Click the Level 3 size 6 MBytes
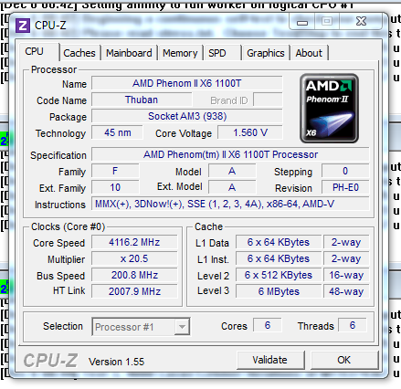Viewport: 401px width, 389px height. tap(279, 291)
